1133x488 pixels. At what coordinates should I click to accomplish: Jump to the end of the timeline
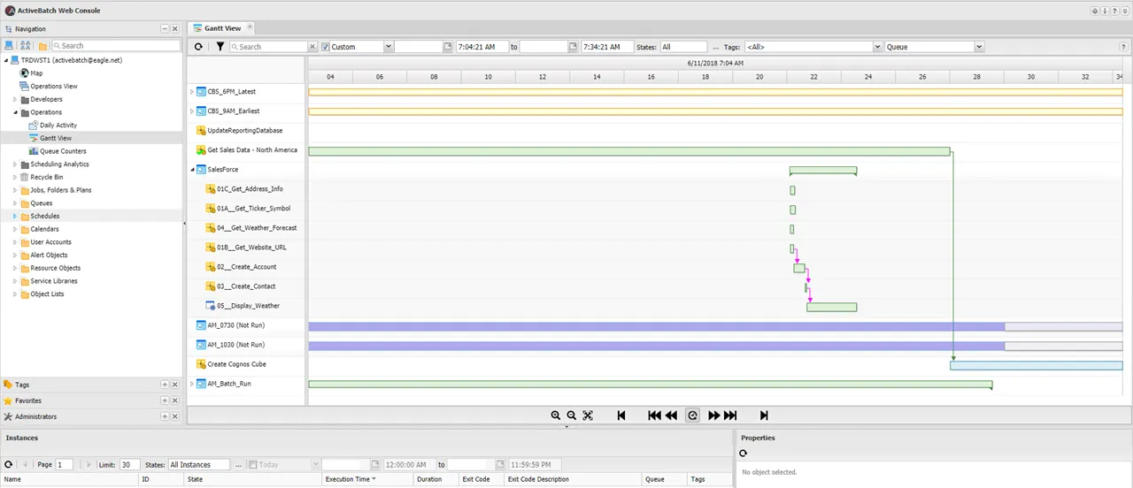coord(764,416)
